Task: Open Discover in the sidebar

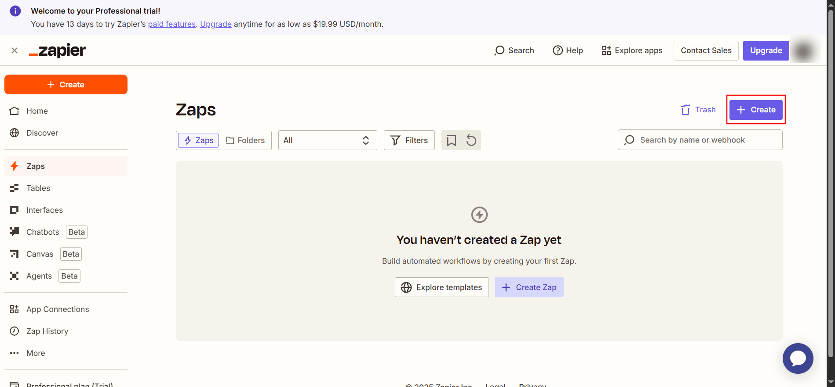Action: (x=66, y=133)
